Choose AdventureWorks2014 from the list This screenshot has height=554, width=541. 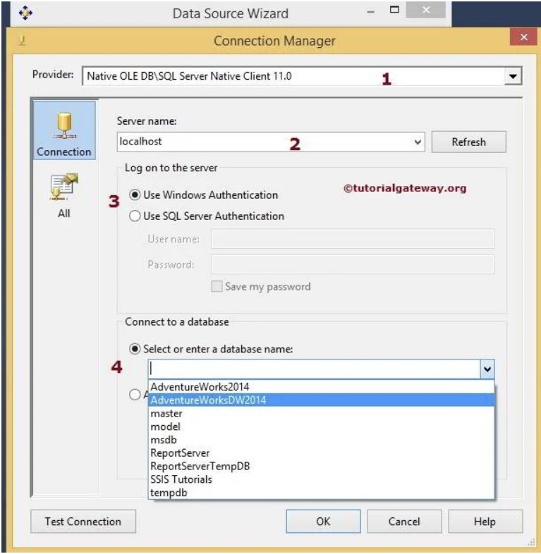coord(321,387)
